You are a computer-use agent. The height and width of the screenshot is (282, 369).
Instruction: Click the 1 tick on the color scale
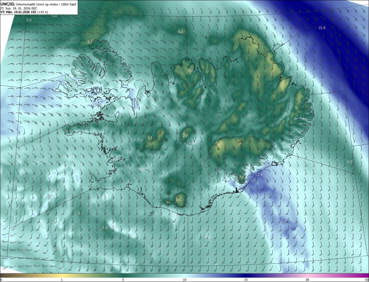62,280
